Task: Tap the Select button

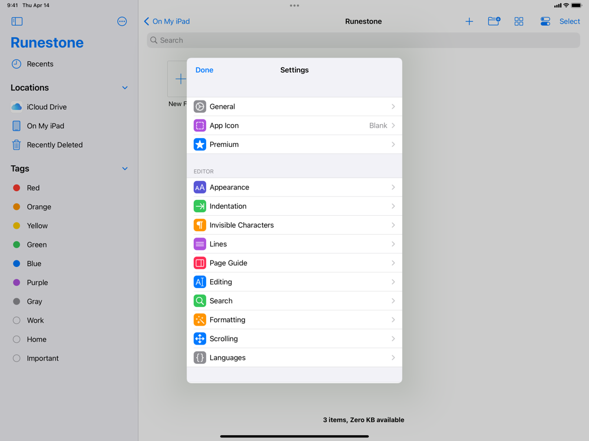Action: (570, 21)
